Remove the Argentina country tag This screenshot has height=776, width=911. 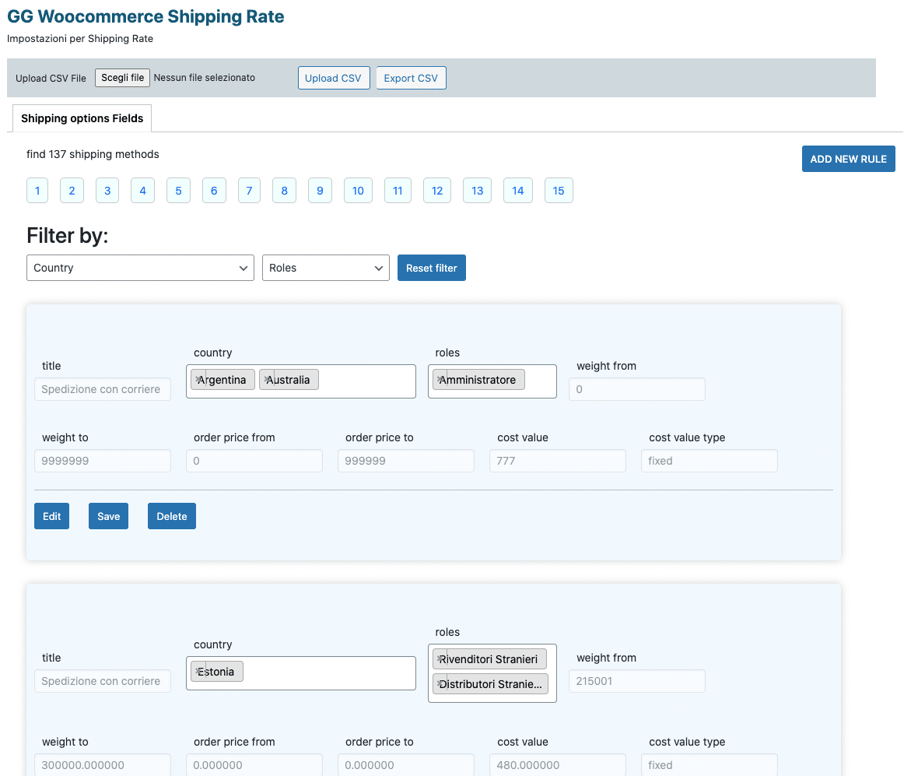coord(198,379)
